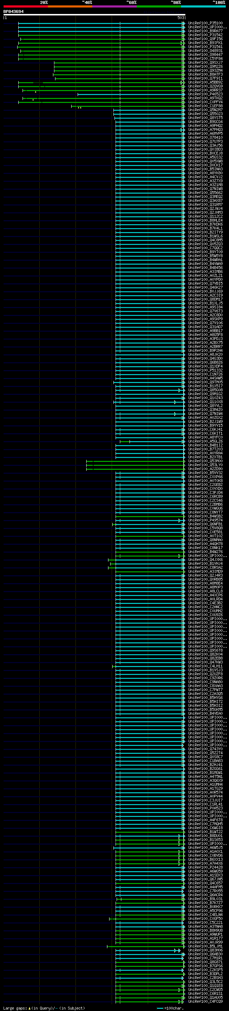229x1011 pixels.
Task: Select hit UniRef100_A8LCL8
Action: 205,591
